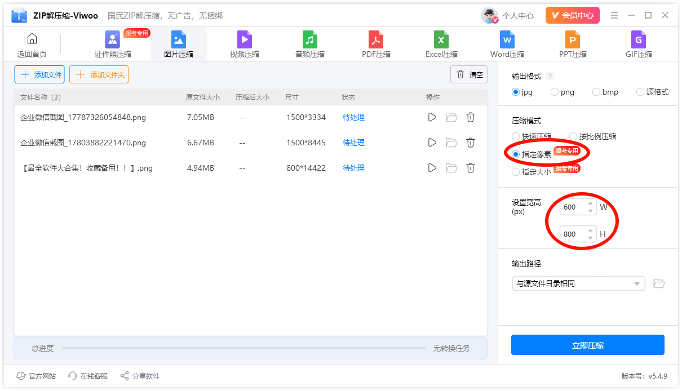The image size is (682, 391).
Task: Open the GIF压缩 tab
Action: coord(639,45)
